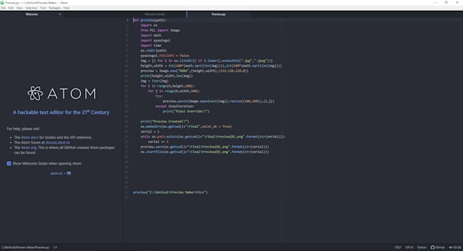Click the 'serial += 1' code line
Screen dimensions: 463x251
158,141
